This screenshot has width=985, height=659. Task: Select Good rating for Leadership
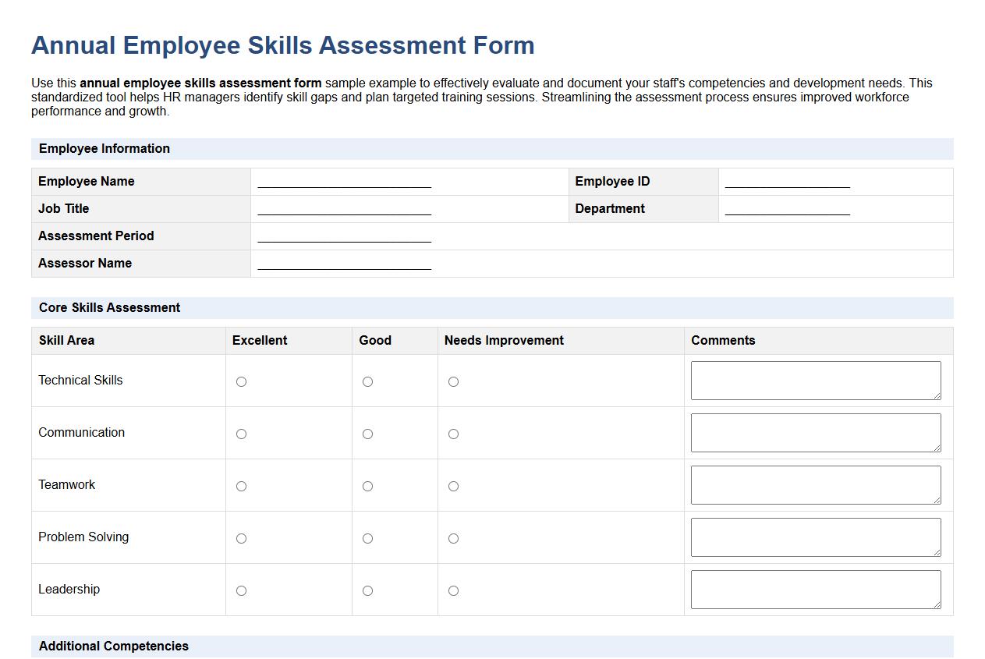pos(367,590)
